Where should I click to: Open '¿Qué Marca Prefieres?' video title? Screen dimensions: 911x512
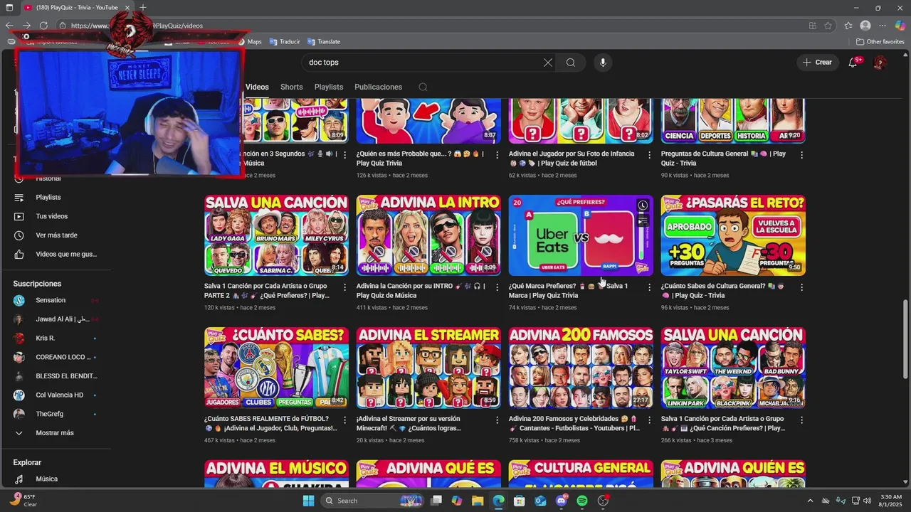[568, 291]
